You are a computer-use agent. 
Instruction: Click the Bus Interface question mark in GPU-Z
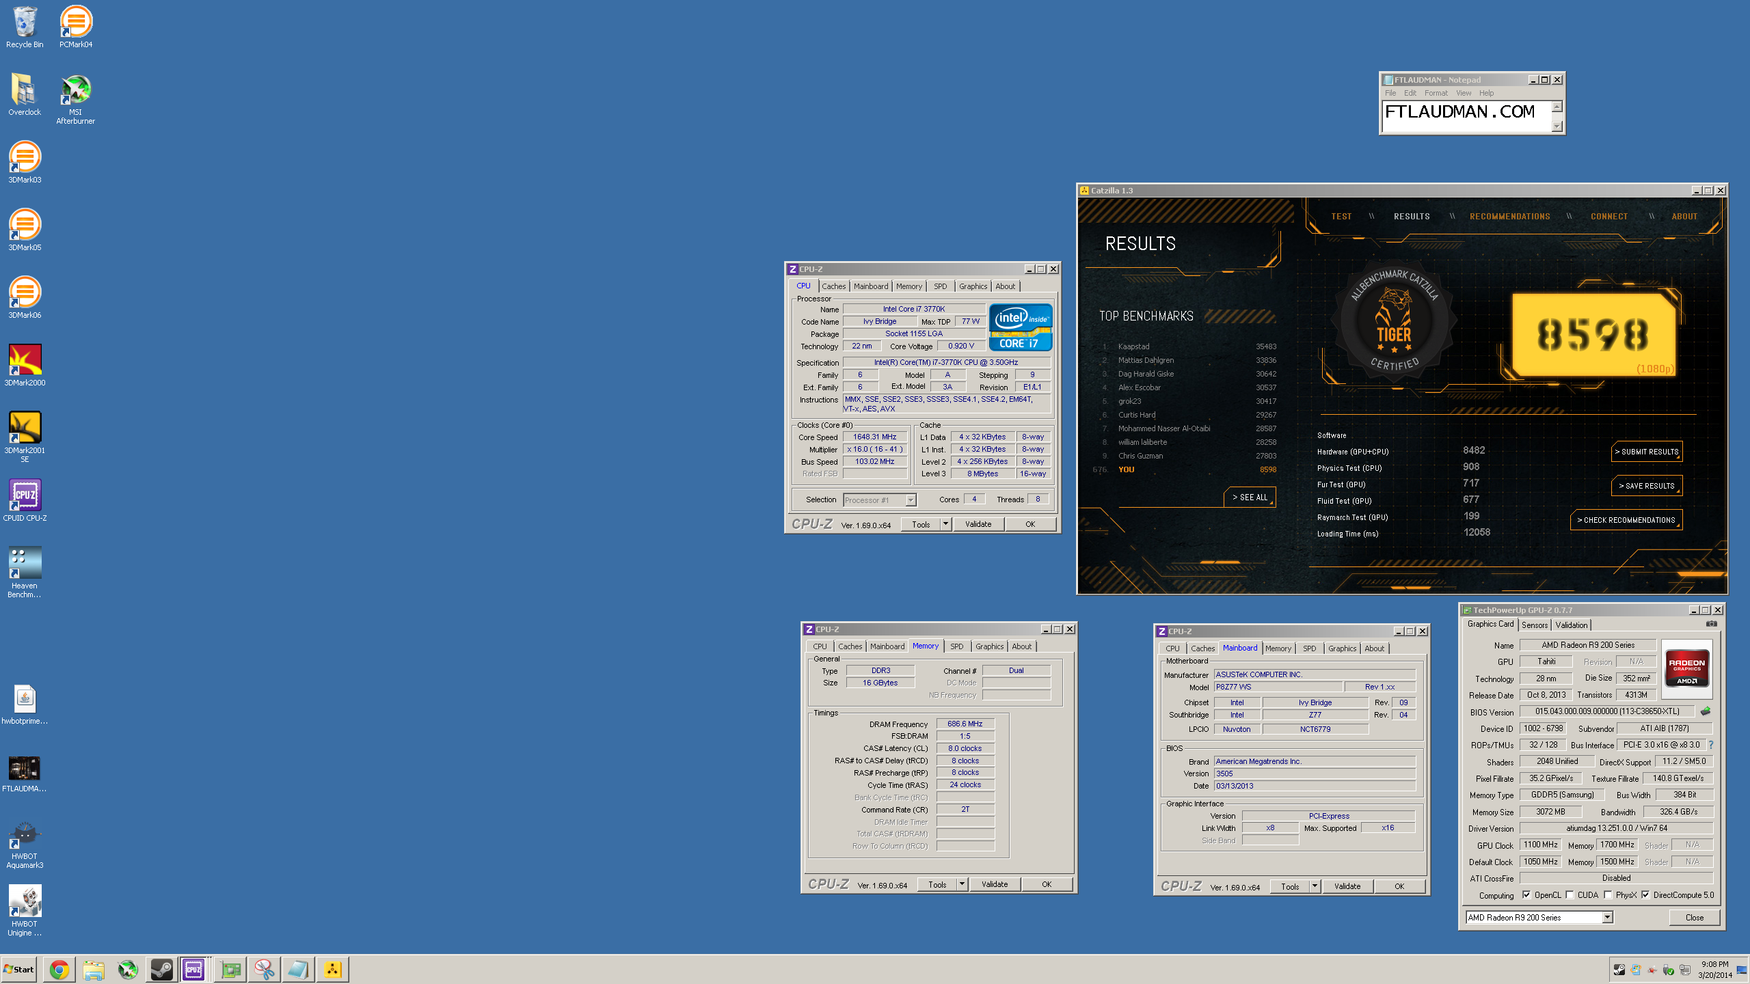tap(1710, 745)
